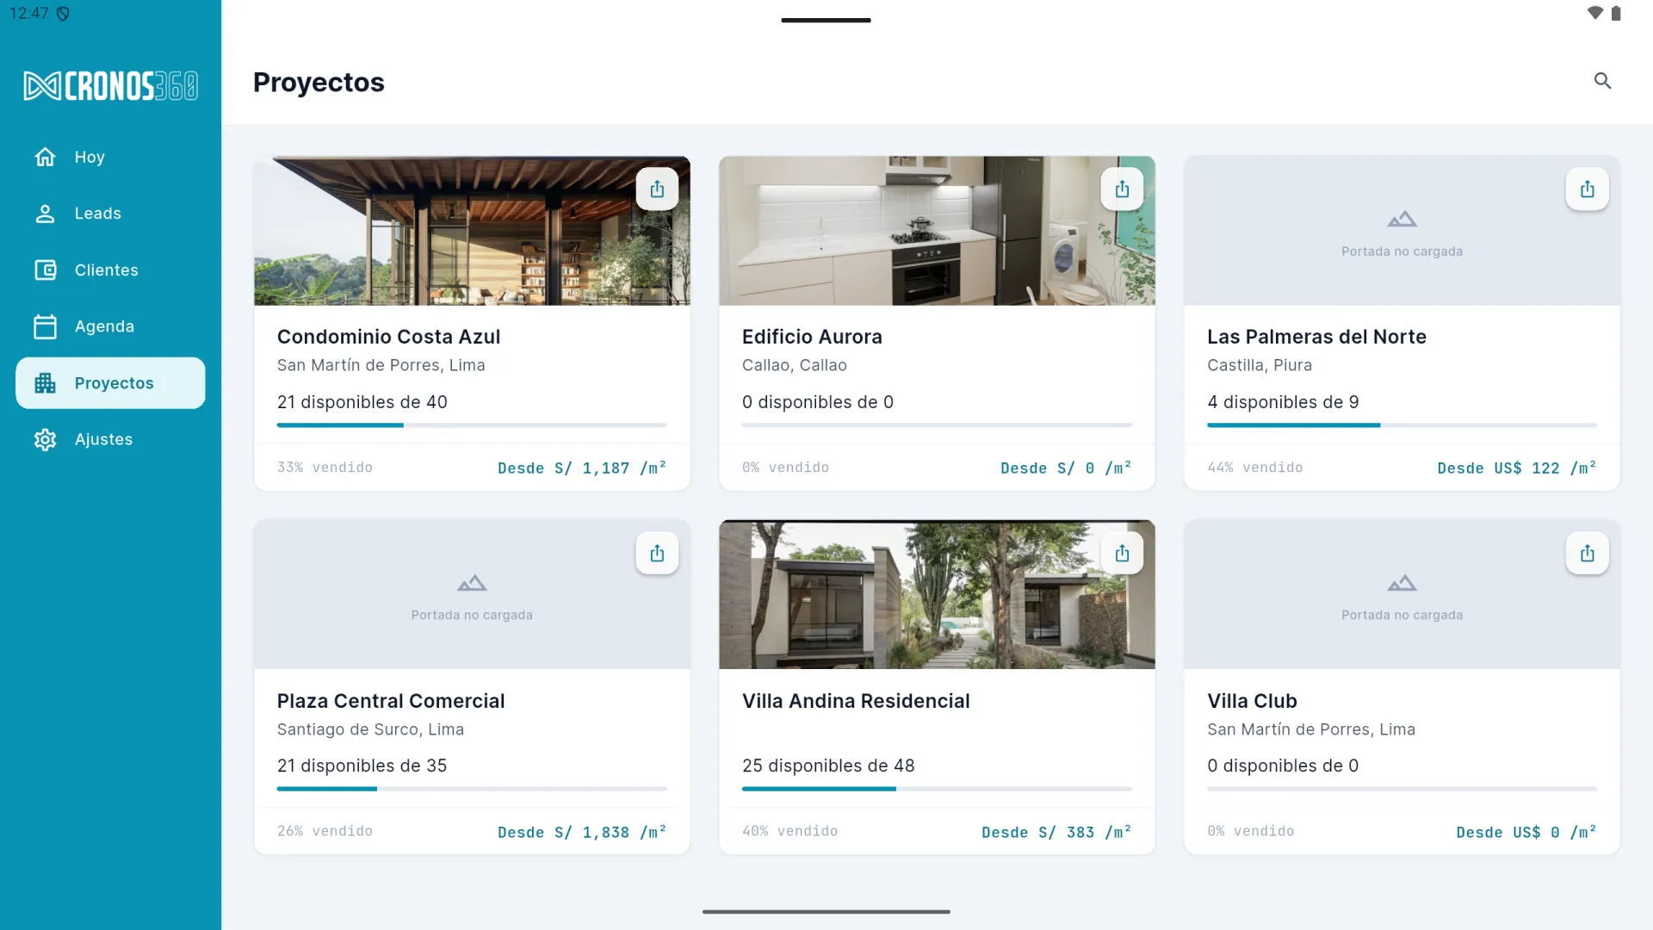Viewport: 1653px width, 930px height.
Task: Open the Condominio Costa Azul title
Action: click(388, 337)
